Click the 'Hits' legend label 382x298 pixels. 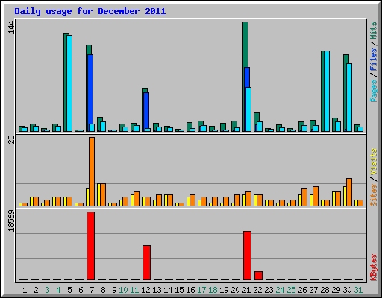pyautogui.click(x=374, y=31)
